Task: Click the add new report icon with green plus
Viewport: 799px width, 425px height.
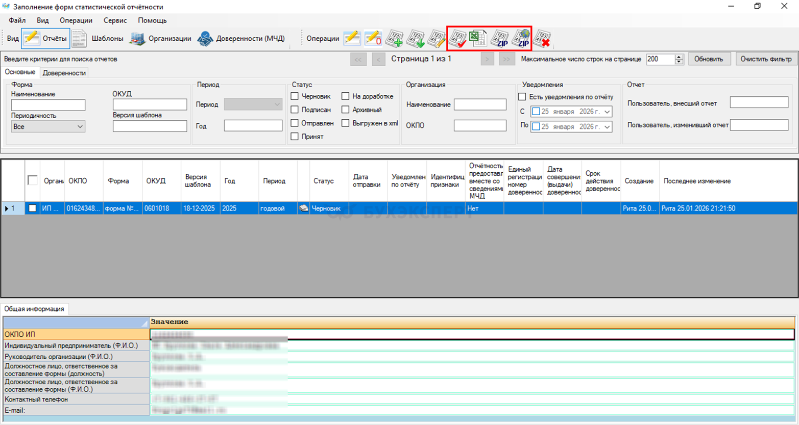Action: coord(394,39)
